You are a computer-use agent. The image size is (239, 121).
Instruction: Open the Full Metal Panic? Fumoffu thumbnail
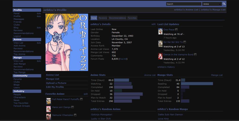[49, 101]
